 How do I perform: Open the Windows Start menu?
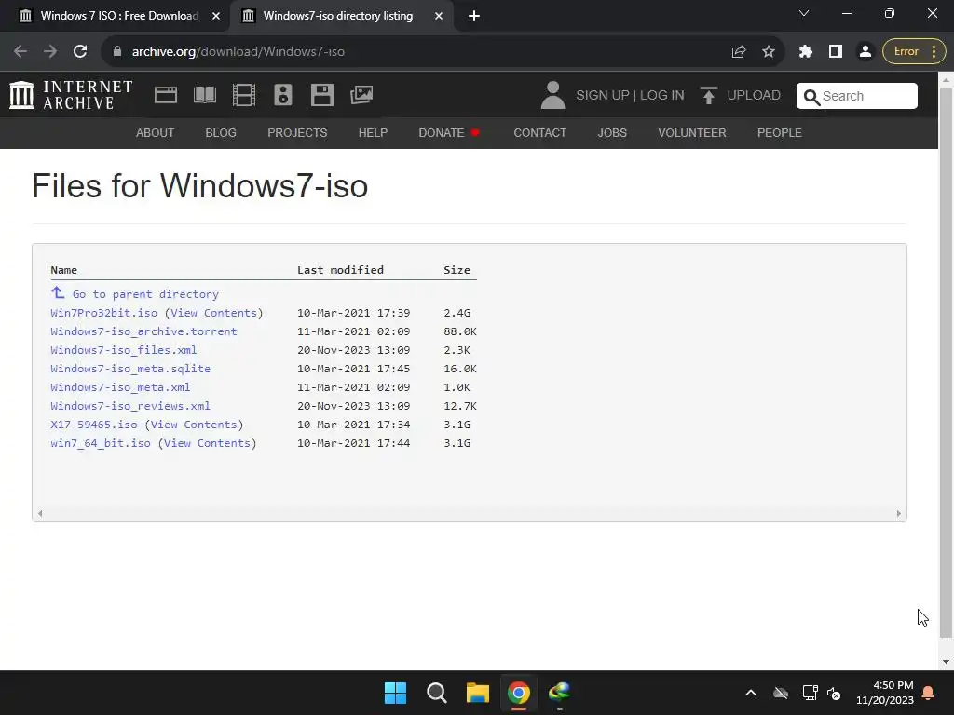pyautogui.click(x=395, y=693)
